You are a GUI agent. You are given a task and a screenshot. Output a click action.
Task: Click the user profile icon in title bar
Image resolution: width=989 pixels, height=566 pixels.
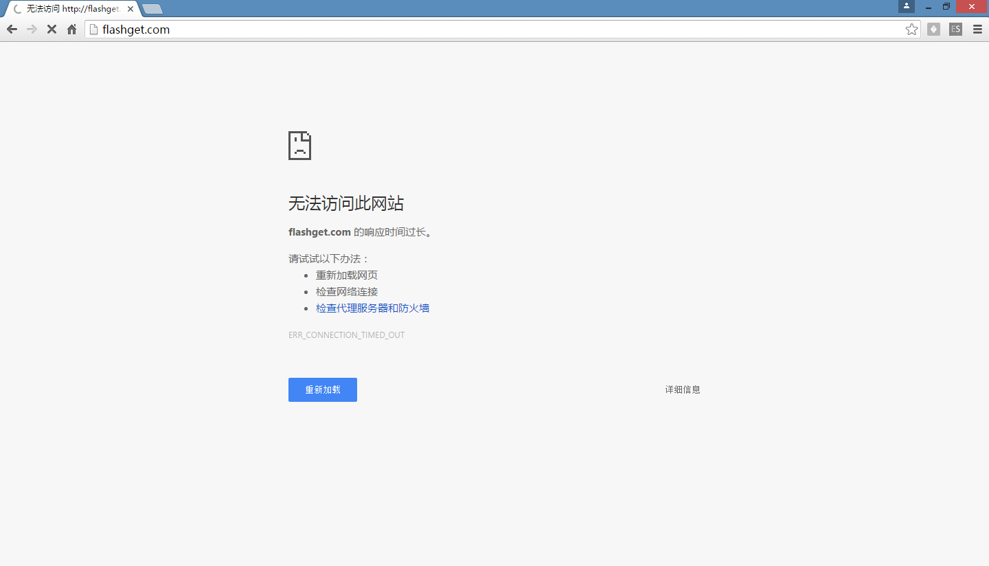[907, 6]
